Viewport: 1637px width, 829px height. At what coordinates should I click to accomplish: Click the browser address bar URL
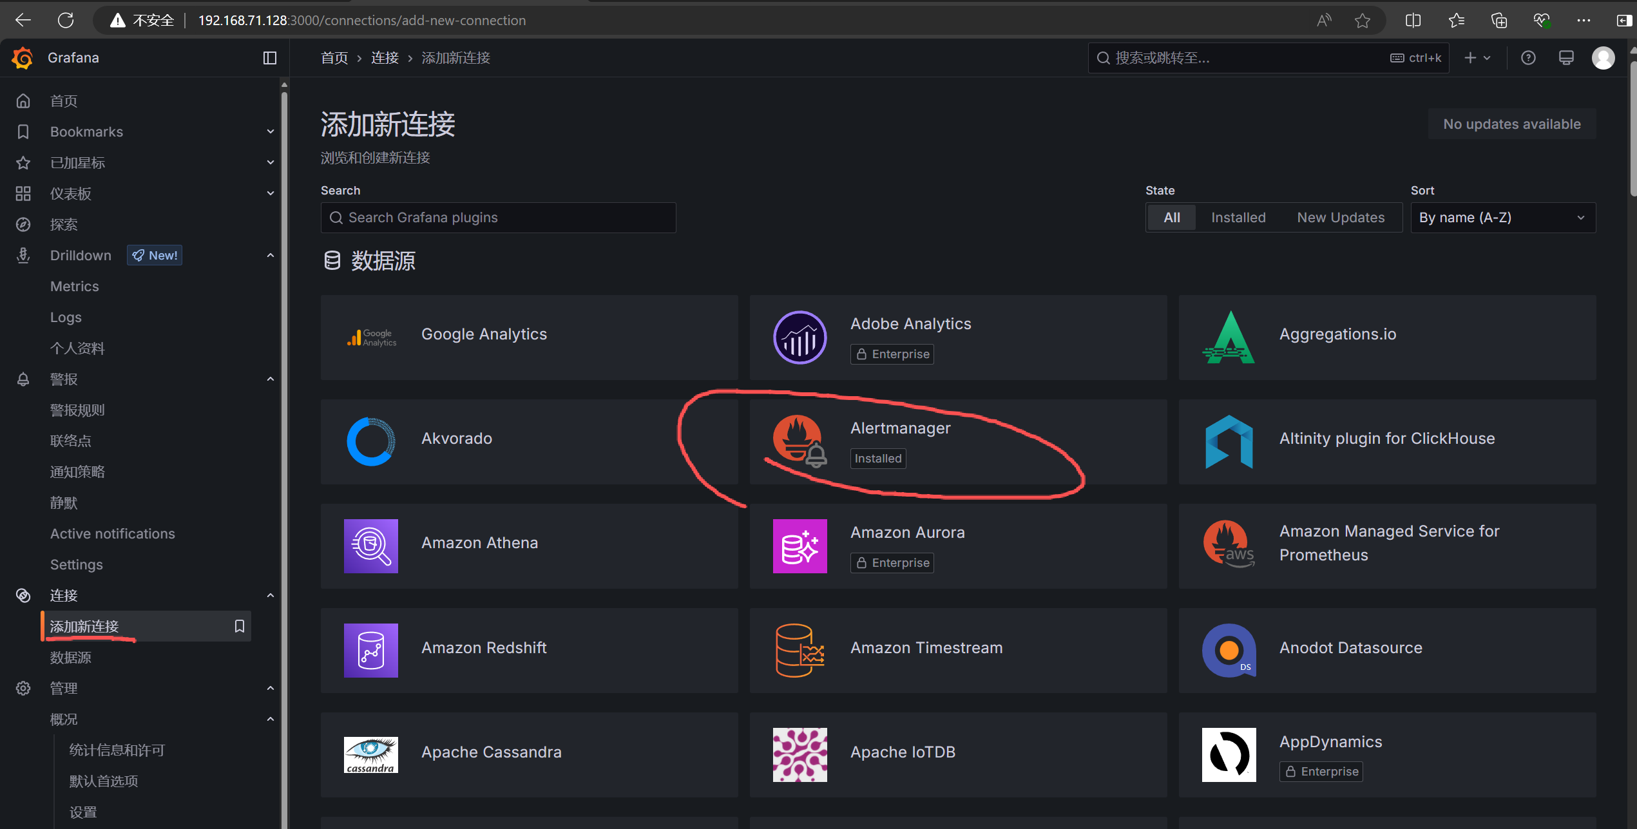[362, 21]
